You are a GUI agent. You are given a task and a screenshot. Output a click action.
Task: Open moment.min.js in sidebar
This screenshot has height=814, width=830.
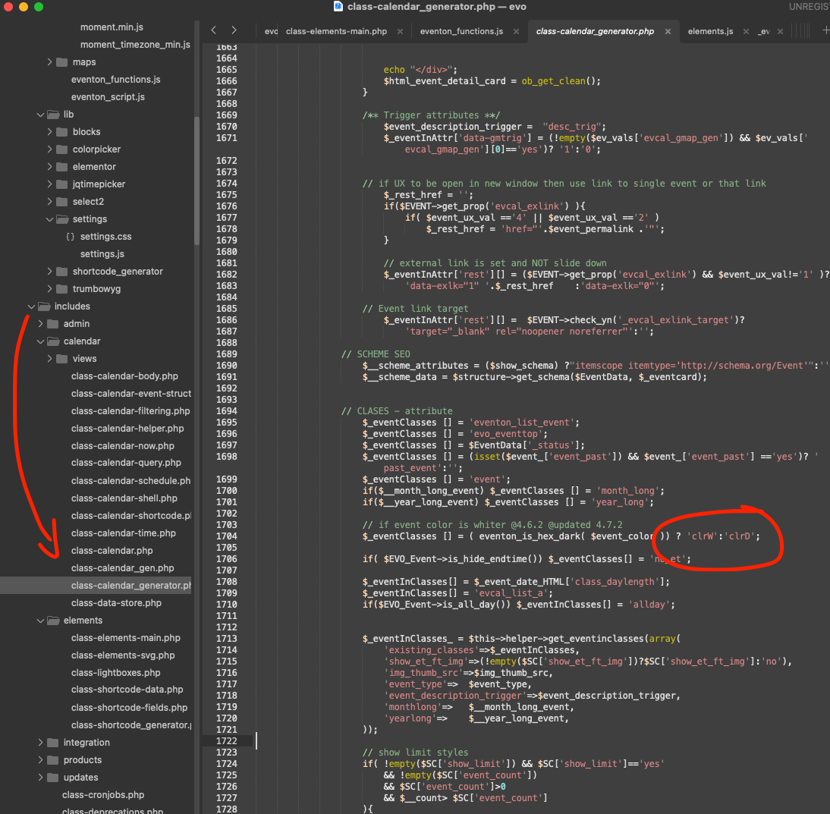(x=112, y=27)
